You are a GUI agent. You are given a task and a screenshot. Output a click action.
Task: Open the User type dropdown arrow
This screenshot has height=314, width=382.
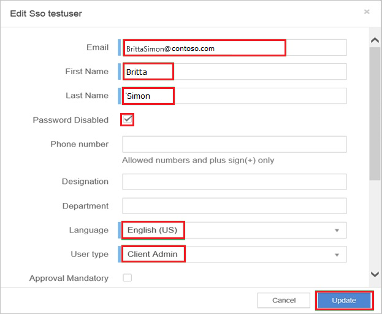click(x=337, y=255)
